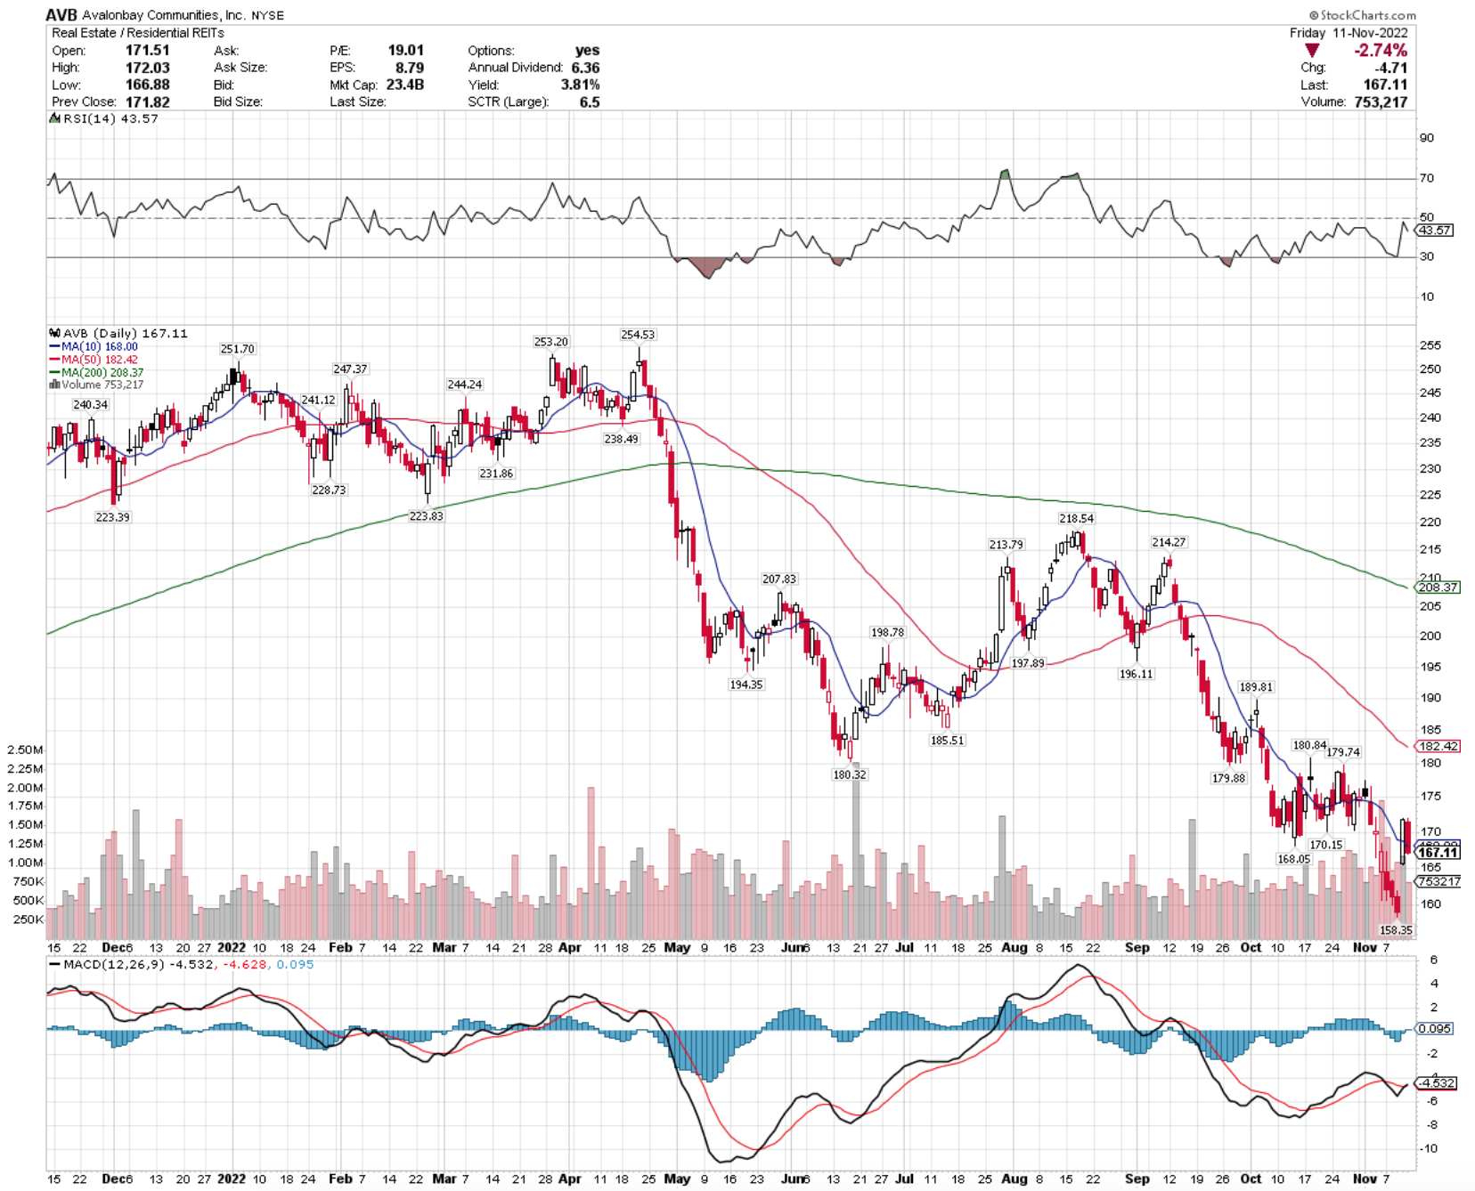Viewport: 1475px width, 1191px height.
Task: Click the Last price 167.11 in the header
Action: tap(1386, 85)
